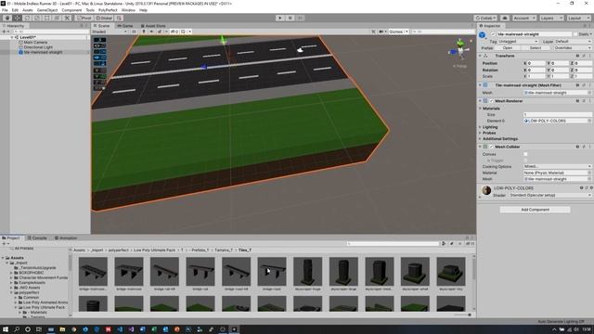Toggle 2D view mode button
The height and width of the screenshot is (334, 594).
coord(134,32)
